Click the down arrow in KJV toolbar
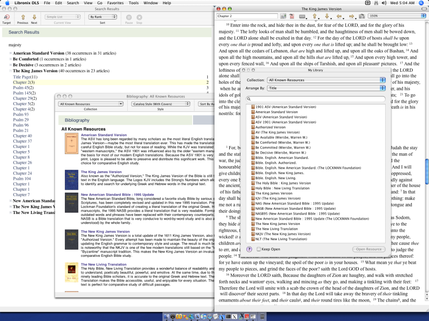The height and width of the screenshot is (321, 429). pos(327,16)
